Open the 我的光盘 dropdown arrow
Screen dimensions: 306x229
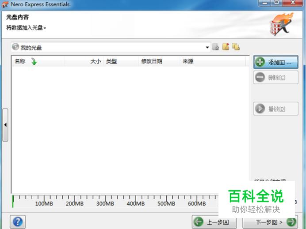(x=207, y=47)
